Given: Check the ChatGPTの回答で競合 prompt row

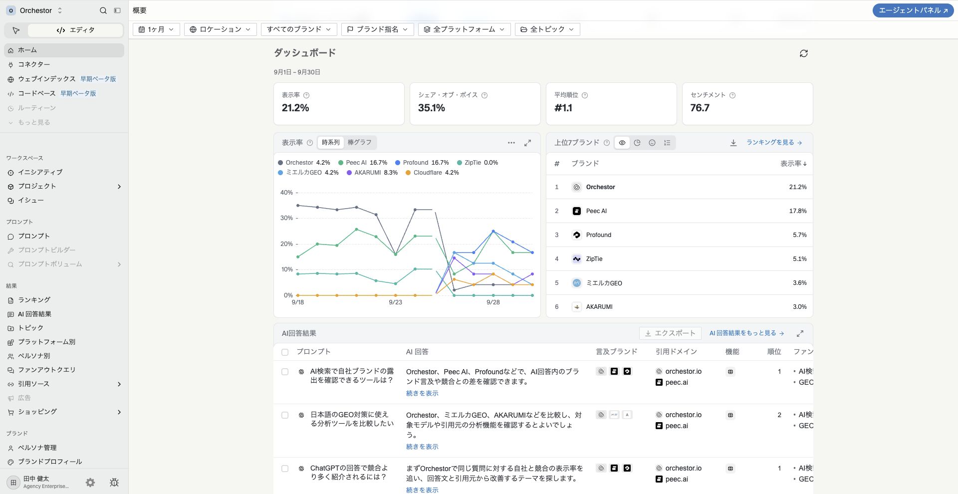Looking at the screenshot, I should tap(285, 469).
